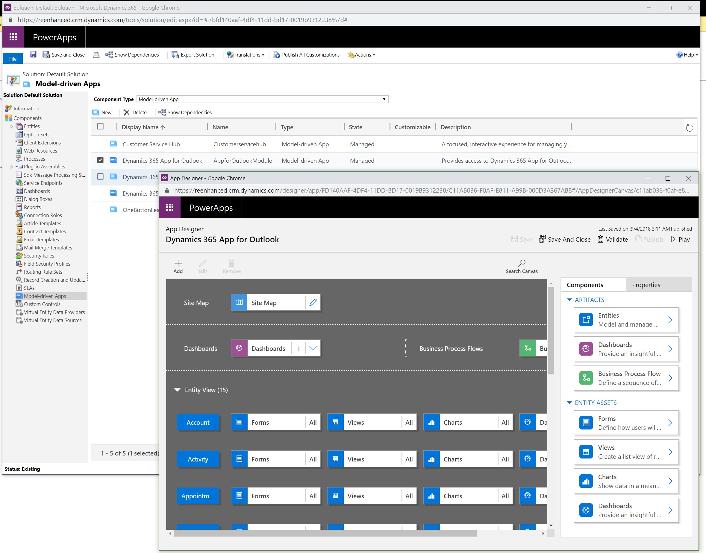This screenshot has width=706, height=553.
Task: Collapse the Entity View (15) section
Action: click(x=177, y=390)
